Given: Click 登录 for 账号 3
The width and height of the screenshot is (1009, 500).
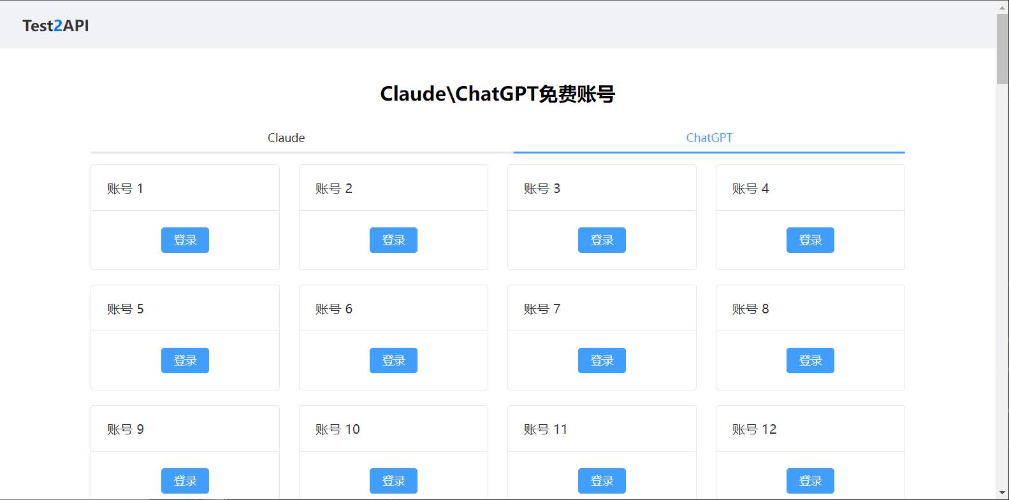Looking at the screenshot, I should coord(602,240).
